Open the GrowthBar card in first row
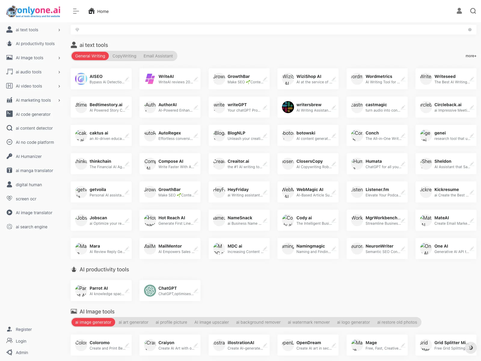Viewport: 481px width, 361px height. pos(239,79)
